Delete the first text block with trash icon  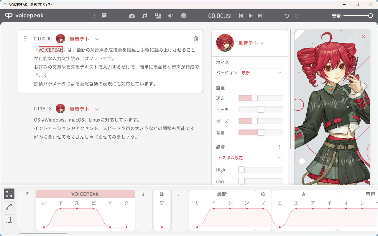pyautogui.click(x=196, y=39)
